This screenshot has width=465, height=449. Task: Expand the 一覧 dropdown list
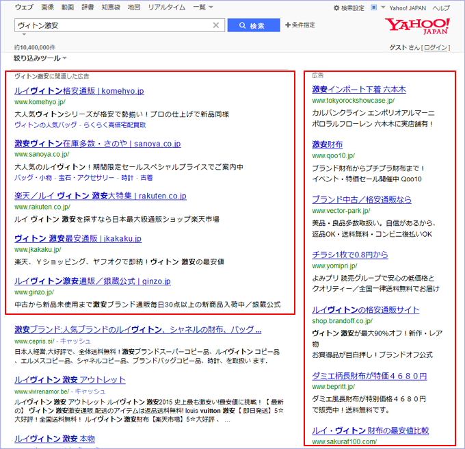[203, 7]
